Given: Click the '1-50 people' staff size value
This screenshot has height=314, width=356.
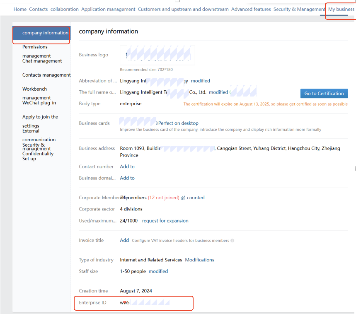Looking at the screenshot, I should click(133, 271).
